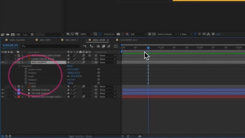Switch to the OLD PAPER_4K 2 tab
245x138 pixels.
point(129,40)
